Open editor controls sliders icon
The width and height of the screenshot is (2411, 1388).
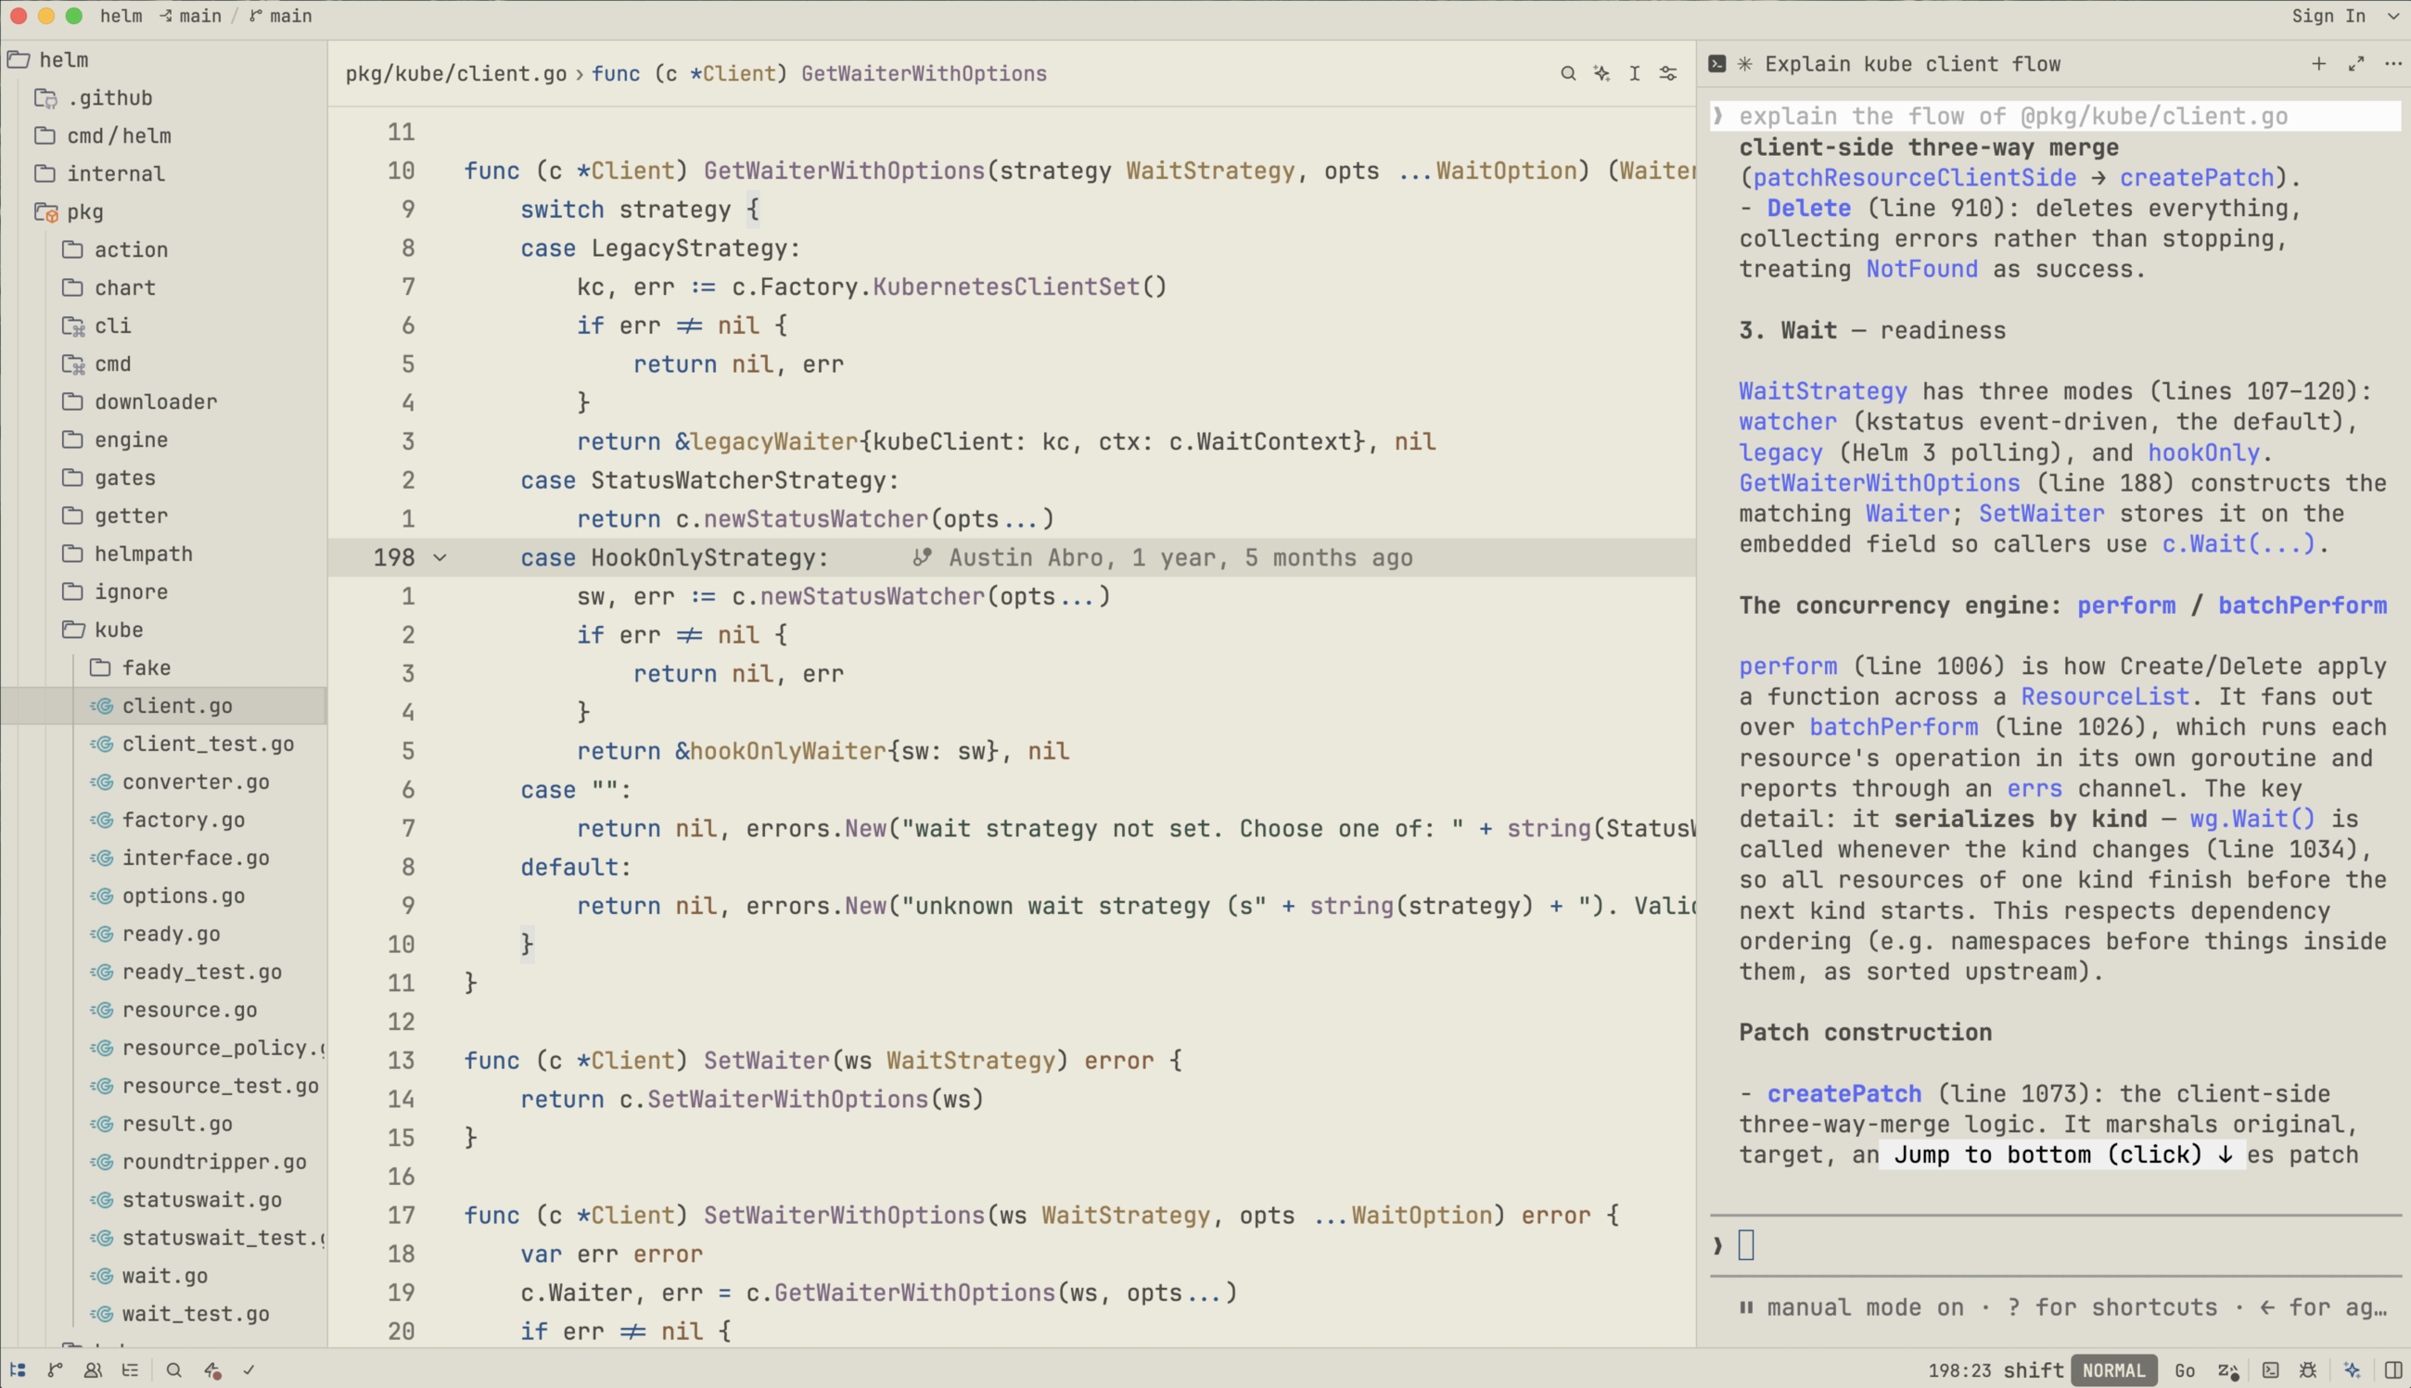coord(1668,73)
